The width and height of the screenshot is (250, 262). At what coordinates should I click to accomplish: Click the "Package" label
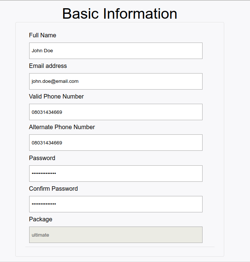tap(41, 219)
